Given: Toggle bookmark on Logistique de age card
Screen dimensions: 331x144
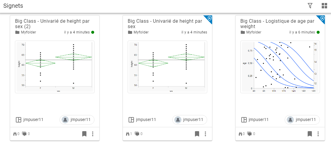Looking at the screenshot, I should point(310,134).
